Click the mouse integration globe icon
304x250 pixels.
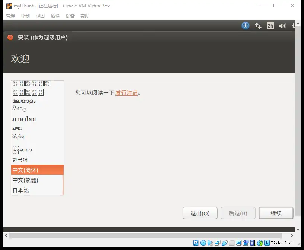[x=260, y=243]
